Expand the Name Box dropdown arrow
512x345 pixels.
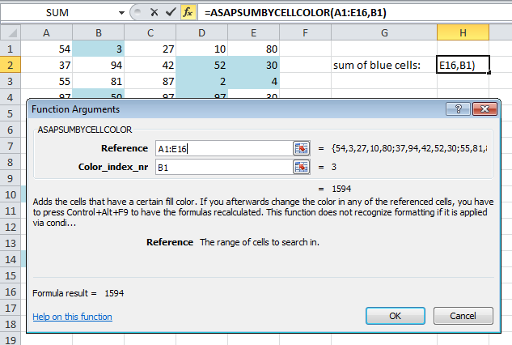(x=121, y=13)
